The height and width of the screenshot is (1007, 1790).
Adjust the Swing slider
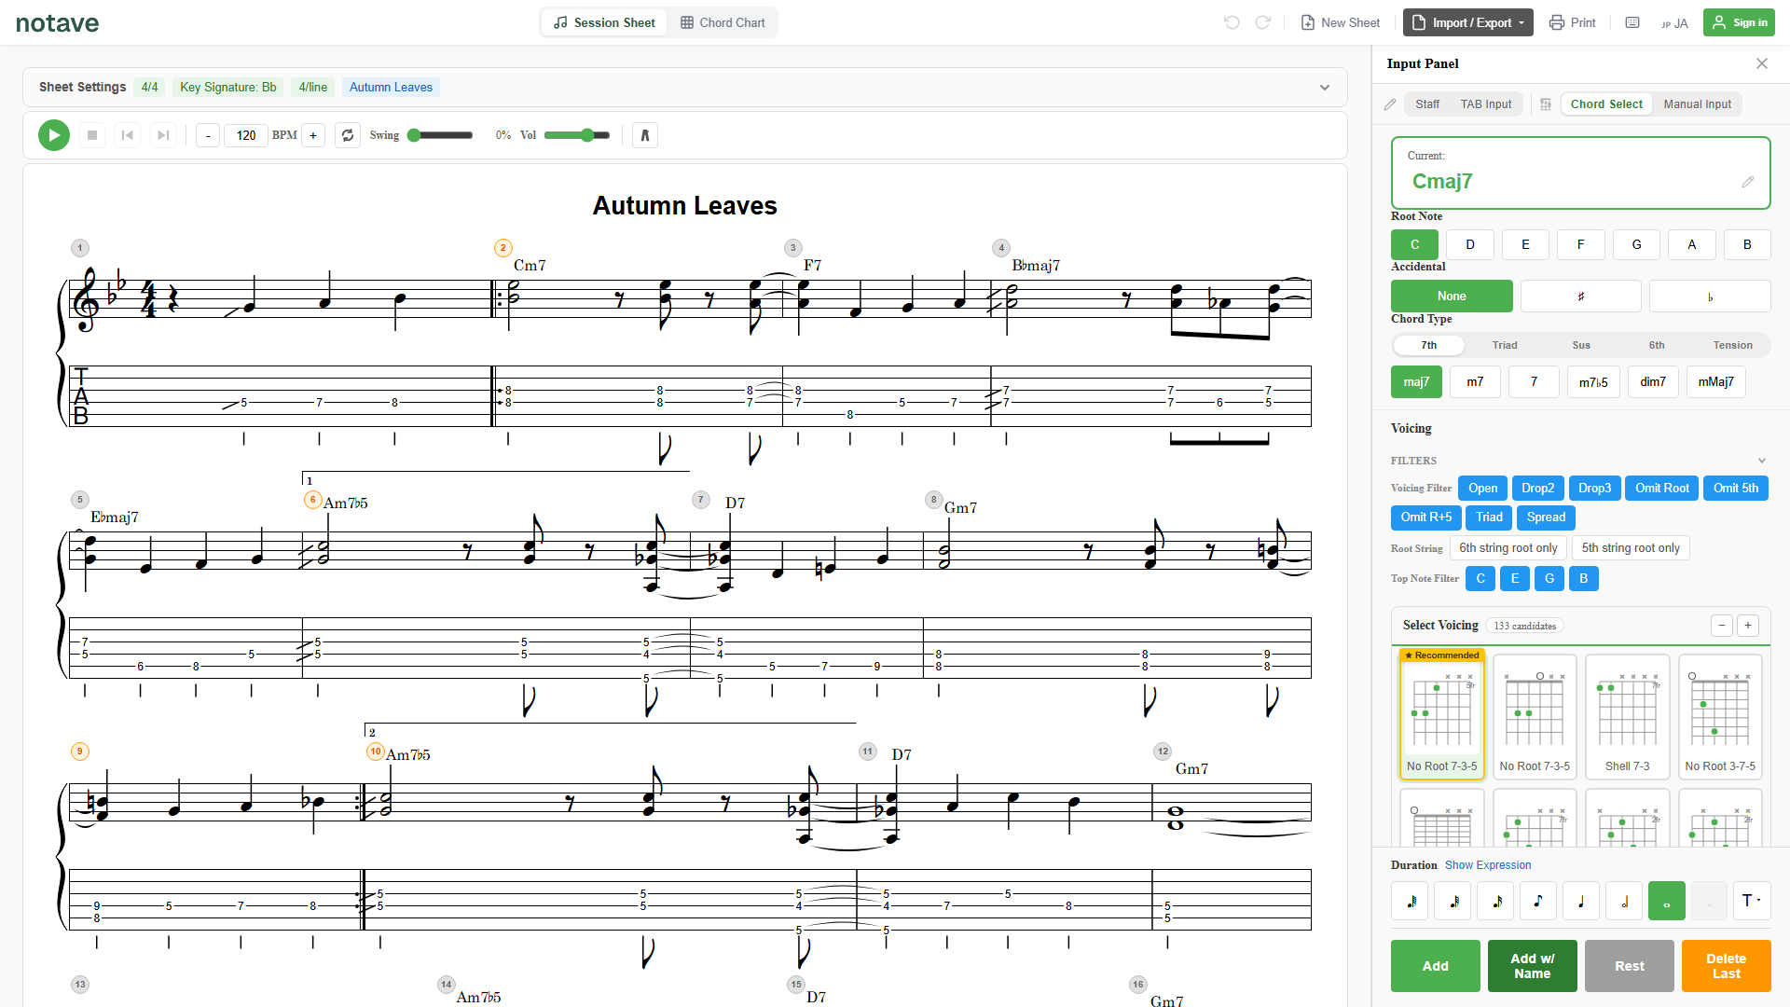tap(441, 135)
